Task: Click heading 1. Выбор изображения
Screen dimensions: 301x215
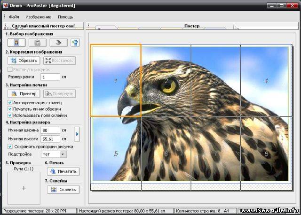Action: (29, 34)
